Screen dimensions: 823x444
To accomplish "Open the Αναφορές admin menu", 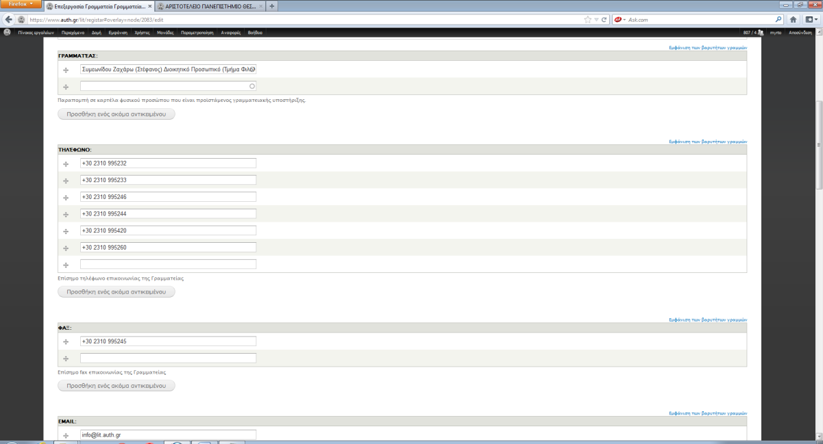I will (230, 32).
